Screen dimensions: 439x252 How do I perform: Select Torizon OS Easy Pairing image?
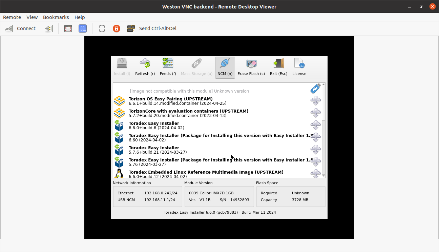(171, 101)
